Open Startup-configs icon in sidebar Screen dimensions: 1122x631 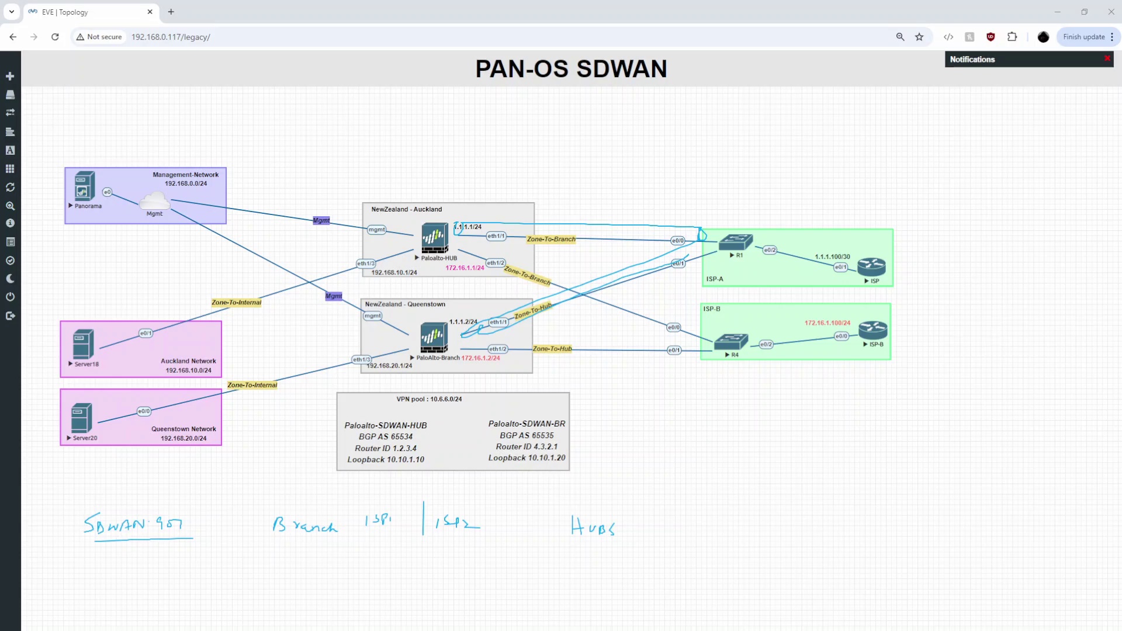(10, 131)
